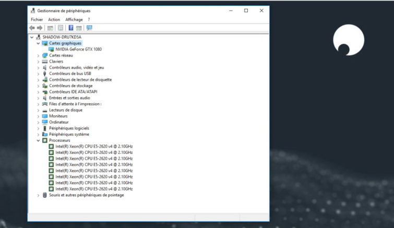This screenshot has height=228, width=394.
Task: Click the Cartes réseau network icon
Action: (x=45, y=55)
